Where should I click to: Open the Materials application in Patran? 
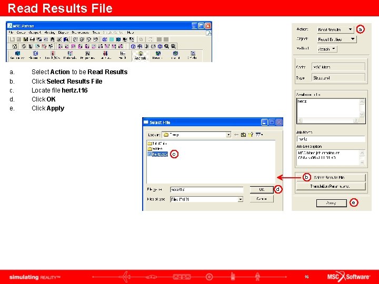click(70, 55)
